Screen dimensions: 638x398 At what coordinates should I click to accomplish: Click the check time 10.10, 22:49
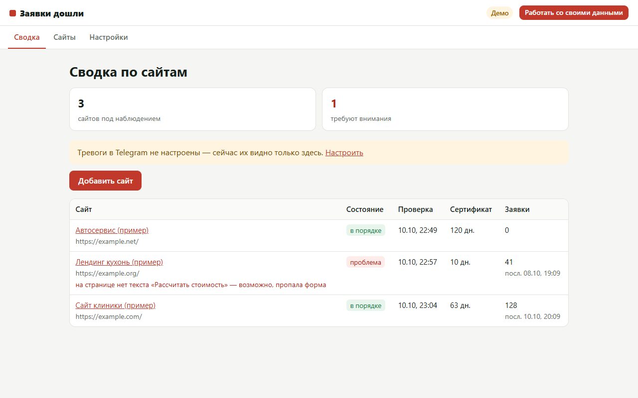(x=418, y=230)
